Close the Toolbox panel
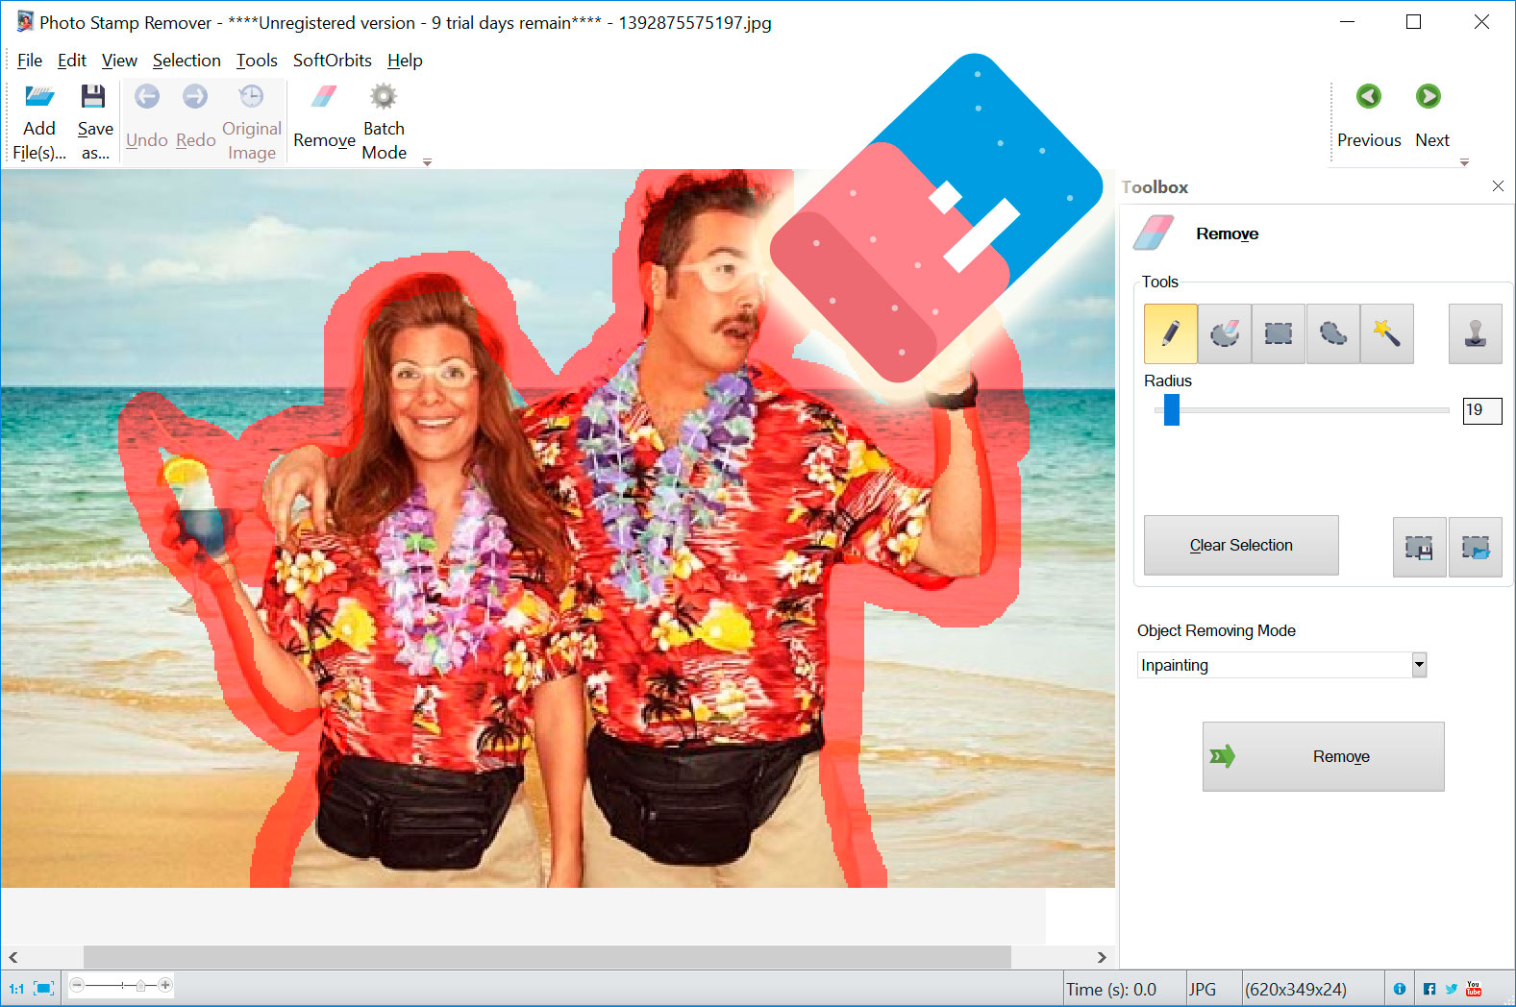This screenshot has width=1516, height=1007. [1498, 186]
